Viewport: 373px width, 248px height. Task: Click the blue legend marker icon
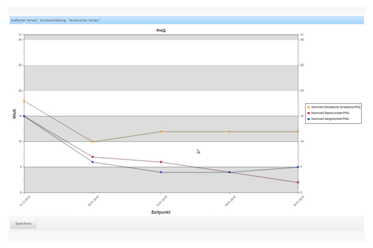click(x=309, y=119)
